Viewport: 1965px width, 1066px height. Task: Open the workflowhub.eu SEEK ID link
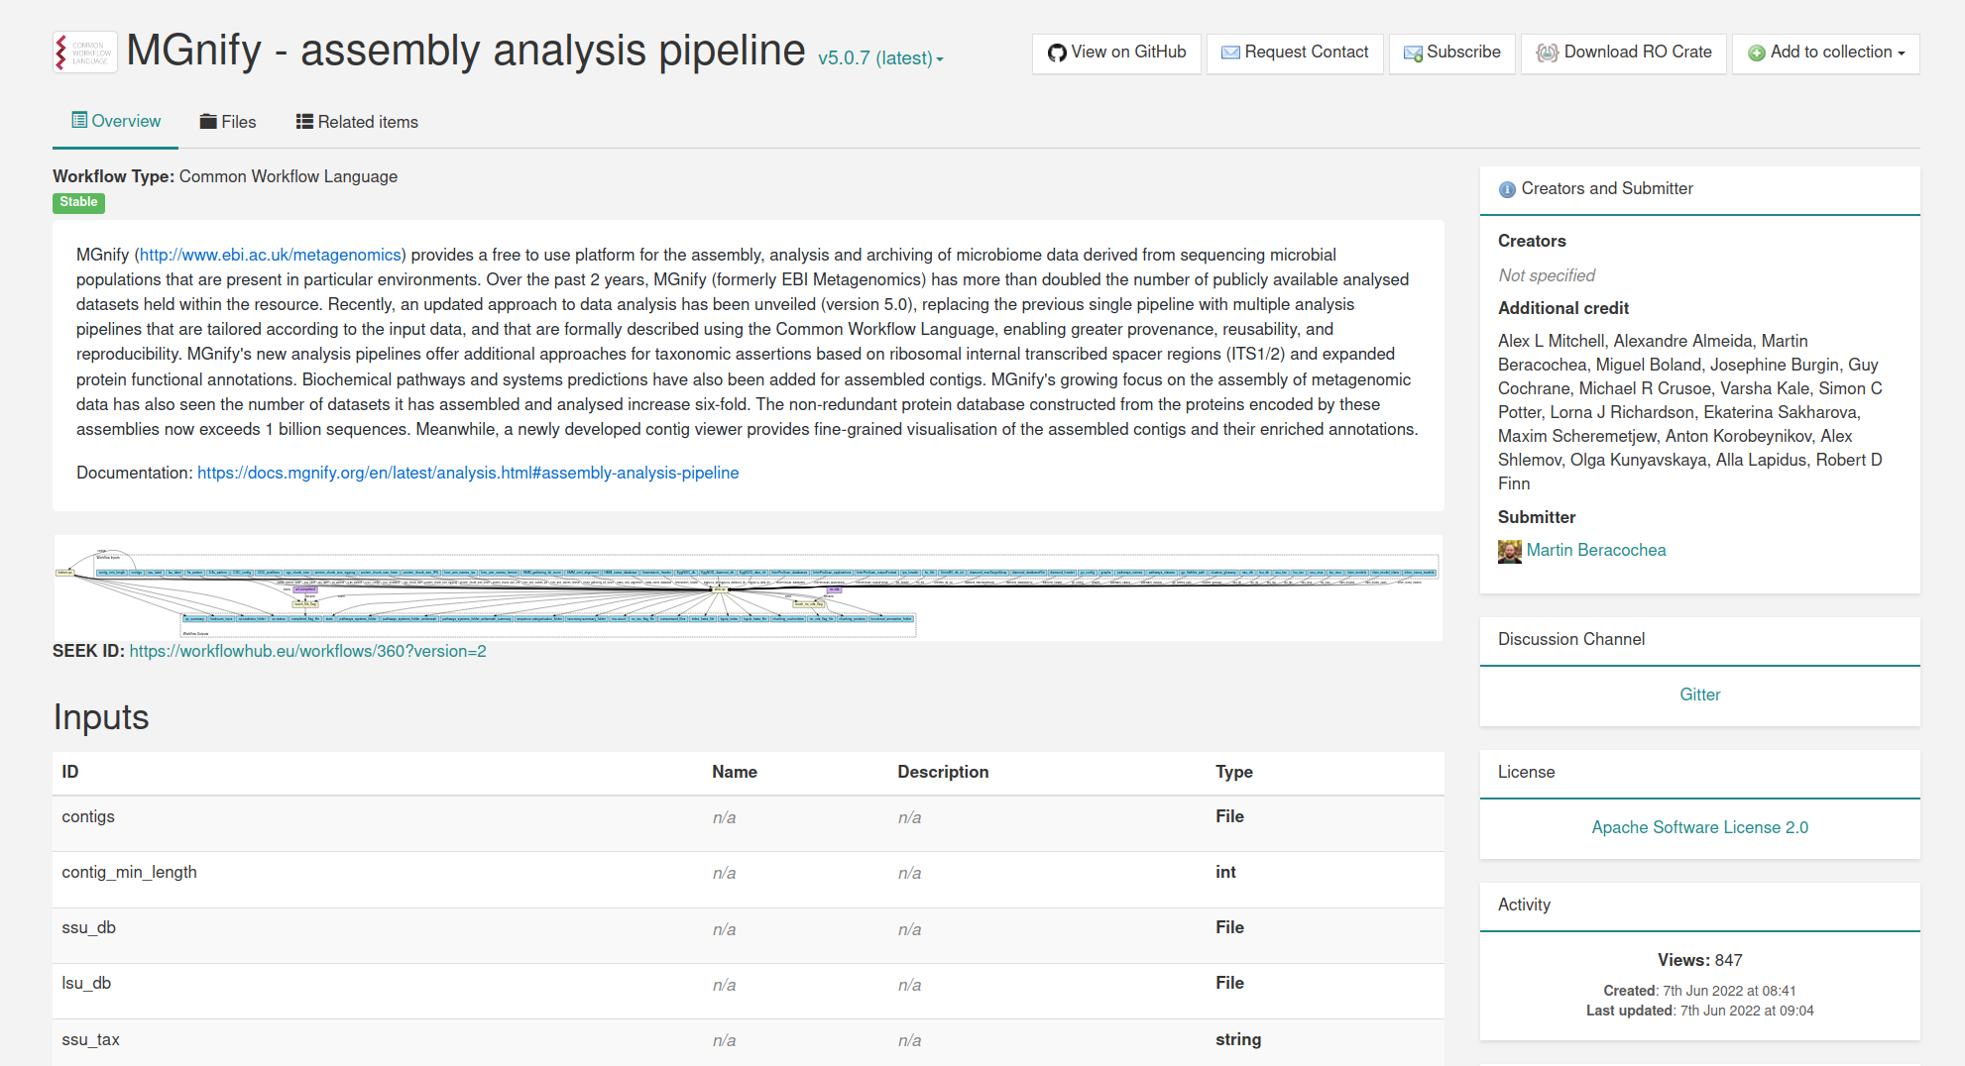(307, 651)
